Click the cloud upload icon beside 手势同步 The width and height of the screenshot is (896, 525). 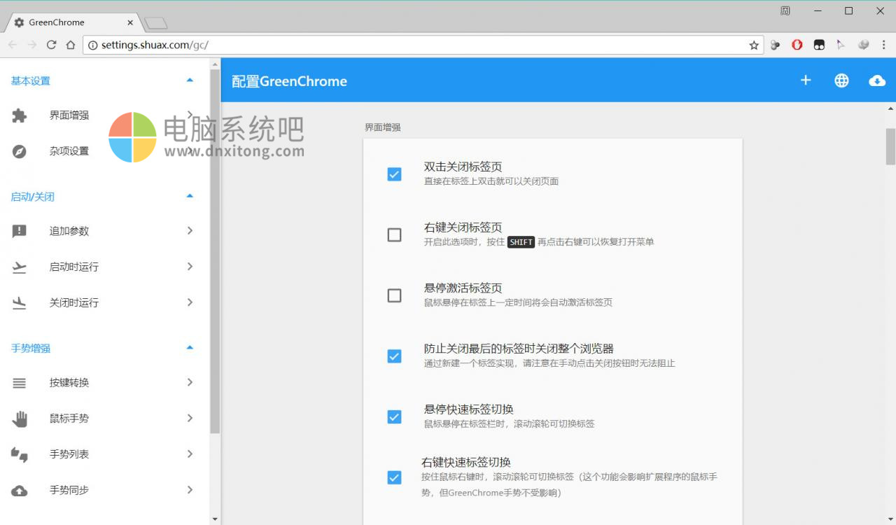[x=20, y=490]
